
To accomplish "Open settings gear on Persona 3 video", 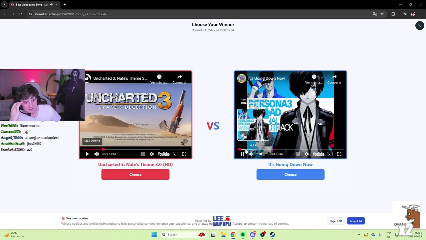I will [x=307, y=154].
